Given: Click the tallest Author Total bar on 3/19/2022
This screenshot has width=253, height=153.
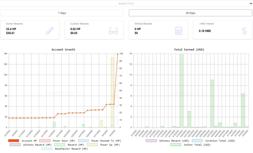Looking at the screenshot, I should coord(182,91).
